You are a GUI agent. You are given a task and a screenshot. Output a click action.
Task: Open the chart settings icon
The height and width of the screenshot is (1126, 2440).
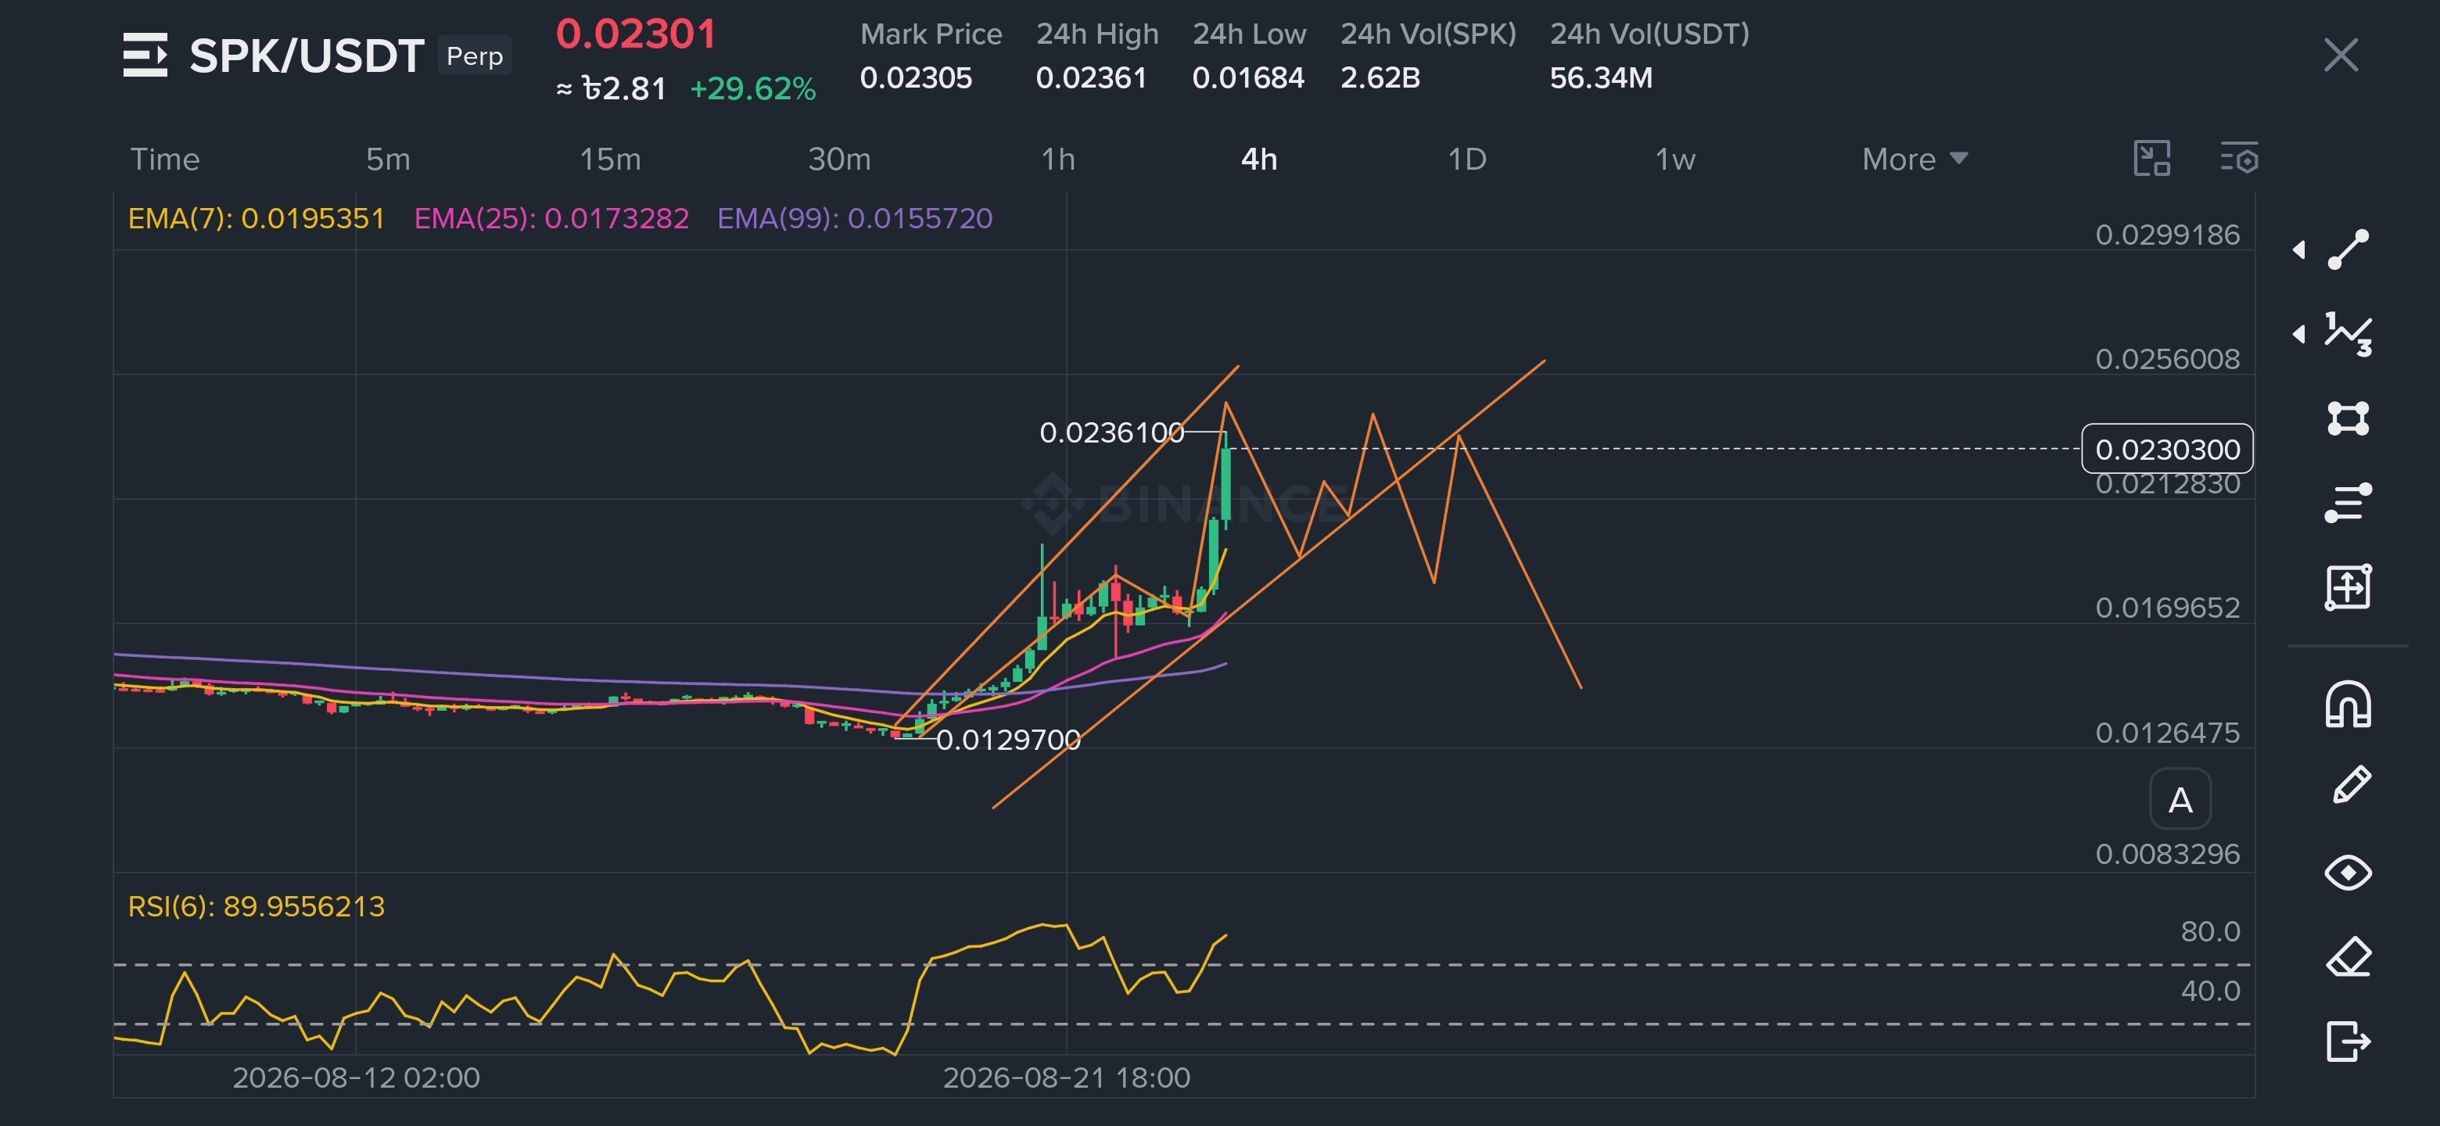(x=2239, y=158)
